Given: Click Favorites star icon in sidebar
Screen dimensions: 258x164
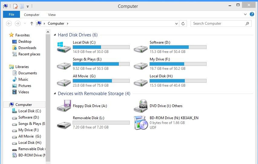Looking at the screenshot, I should click(x=11, y=35).
